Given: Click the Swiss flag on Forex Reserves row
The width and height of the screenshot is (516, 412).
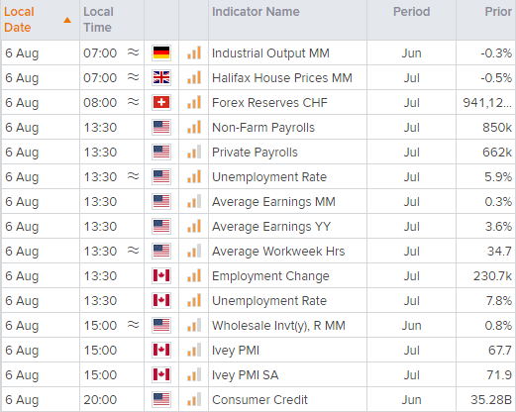Looking at the screenshot, I should click(161, 102).
